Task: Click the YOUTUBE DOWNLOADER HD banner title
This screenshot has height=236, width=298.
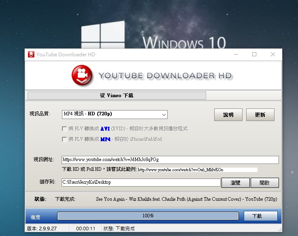Action: (x=165, y=75)
